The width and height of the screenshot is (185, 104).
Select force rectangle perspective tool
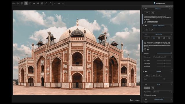coord(164,38)
